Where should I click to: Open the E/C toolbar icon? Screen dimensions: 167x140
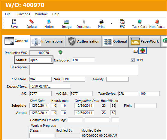coord(122,22)
